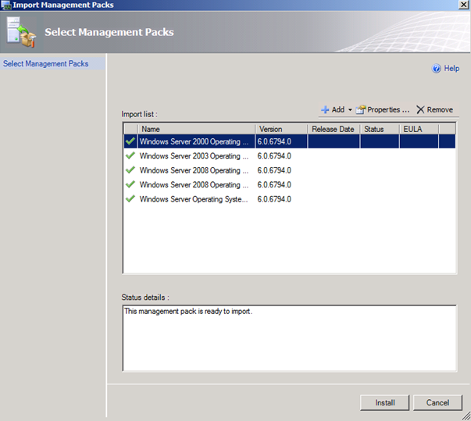Click the Import Management Packs title bar icon
Viewport: 471px width, 421px height.
[6, 5]
